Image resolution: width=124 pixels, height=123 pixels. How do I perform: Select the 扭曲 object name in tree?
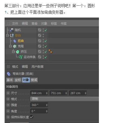point(21,41)
